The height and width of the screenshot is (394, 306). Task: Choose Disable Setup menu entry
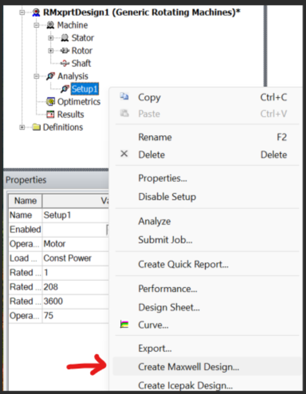(x=167, y=197)
